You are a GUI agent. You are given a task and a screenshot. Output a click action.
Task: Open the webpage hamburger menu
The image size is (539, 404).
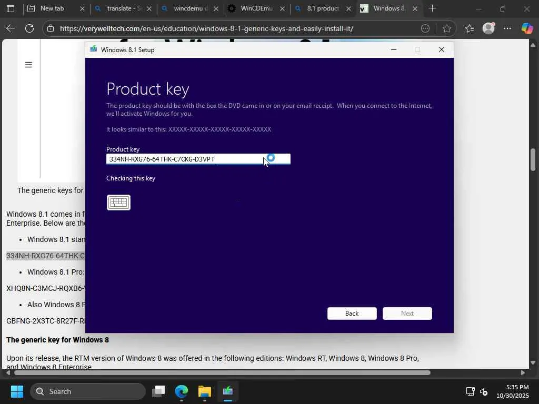coord(28,65)
